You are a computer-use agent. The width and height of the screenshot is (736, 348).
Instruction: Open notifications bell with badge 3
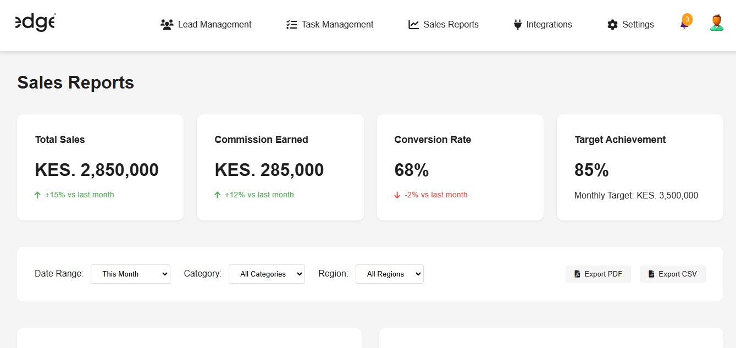(x=685, y=22)
